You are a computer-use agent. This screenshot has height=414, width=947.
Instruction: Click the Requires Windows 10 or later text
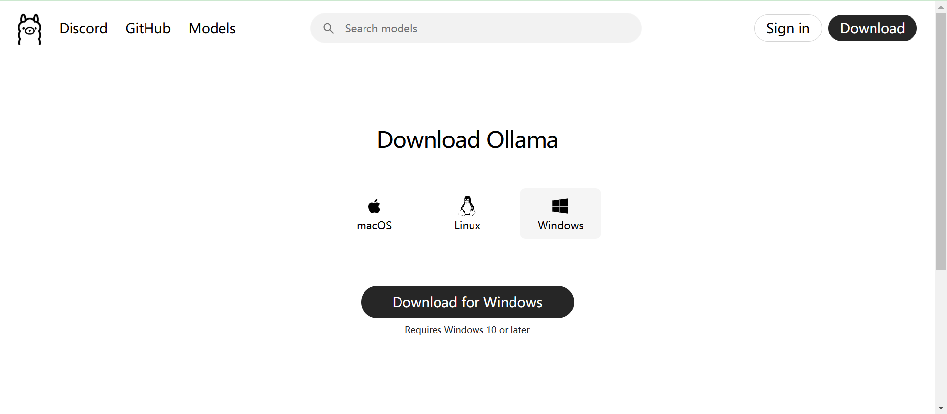(x=467, y=330)
